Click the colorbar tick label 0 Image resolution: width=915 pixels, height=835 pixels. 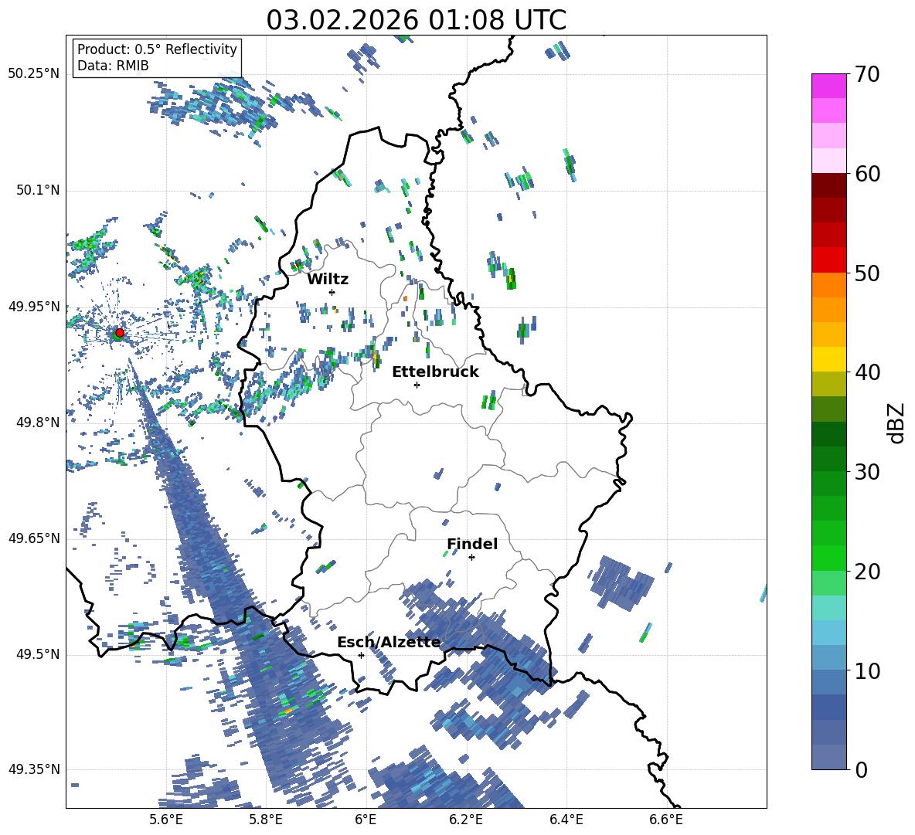[861, 770]
